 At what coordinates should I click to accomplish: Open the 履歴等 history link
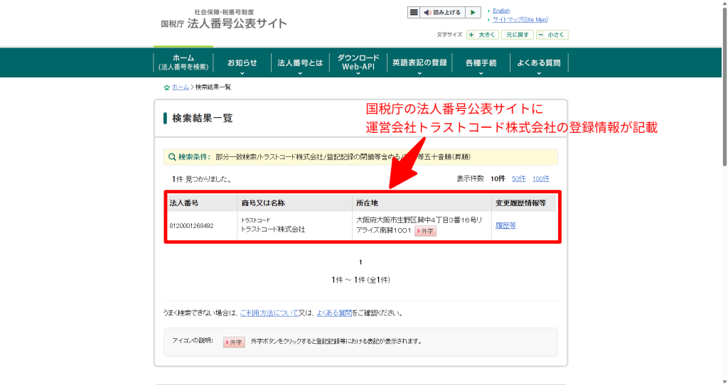click(x=505, y=225)
